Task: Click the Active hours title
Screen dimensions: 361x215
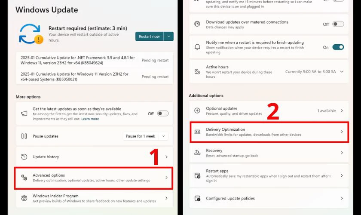Action: 217,67
